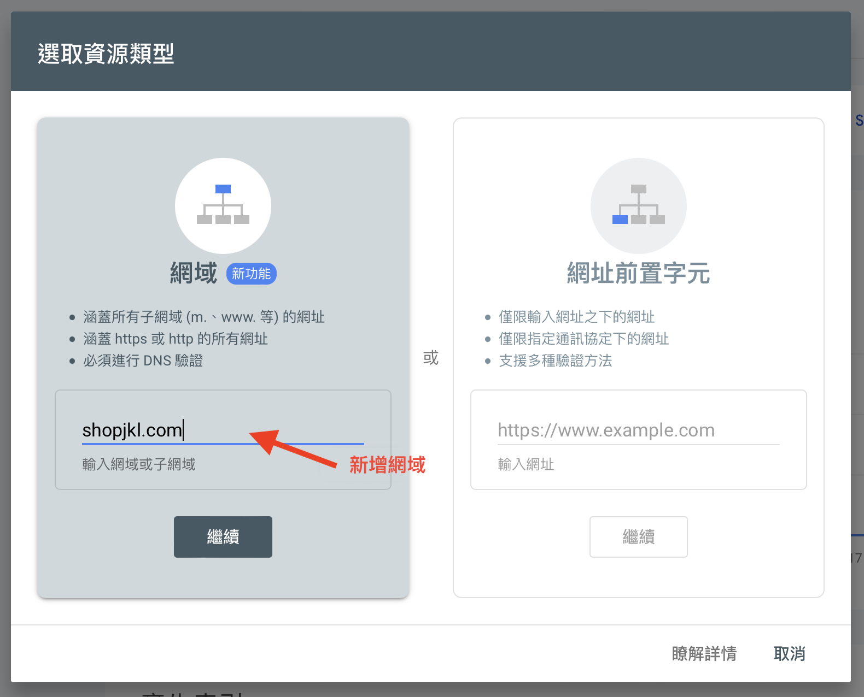864x697 pixels.
Task: Click the 必須進行 DNS 驗證 bullet text
Action: click(143, 361)
